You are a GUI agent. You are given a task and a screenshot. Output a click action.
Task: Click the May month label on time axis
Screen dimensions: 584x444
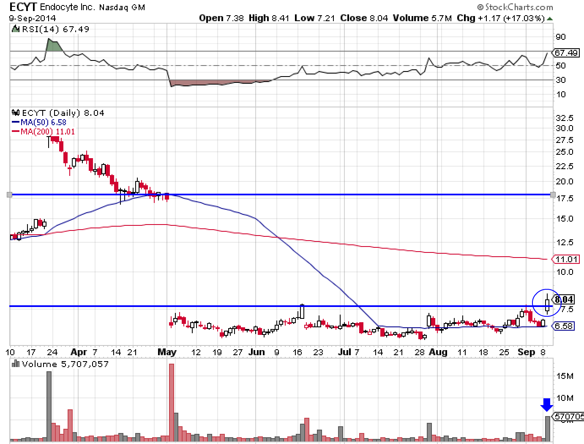tap(167, 352)
